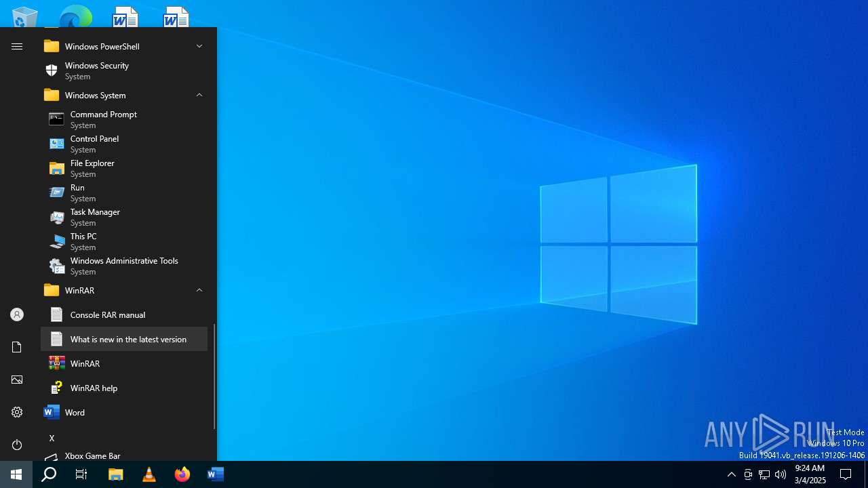868x488 pixels.
Task: Open WinRAR help from Start list
Action: (124, 388)
